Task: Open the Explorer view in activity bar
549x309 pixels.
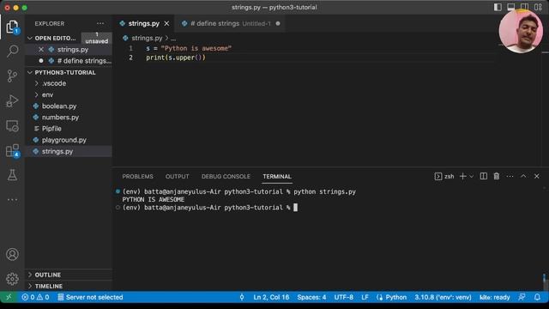Action: click(12, 27)
